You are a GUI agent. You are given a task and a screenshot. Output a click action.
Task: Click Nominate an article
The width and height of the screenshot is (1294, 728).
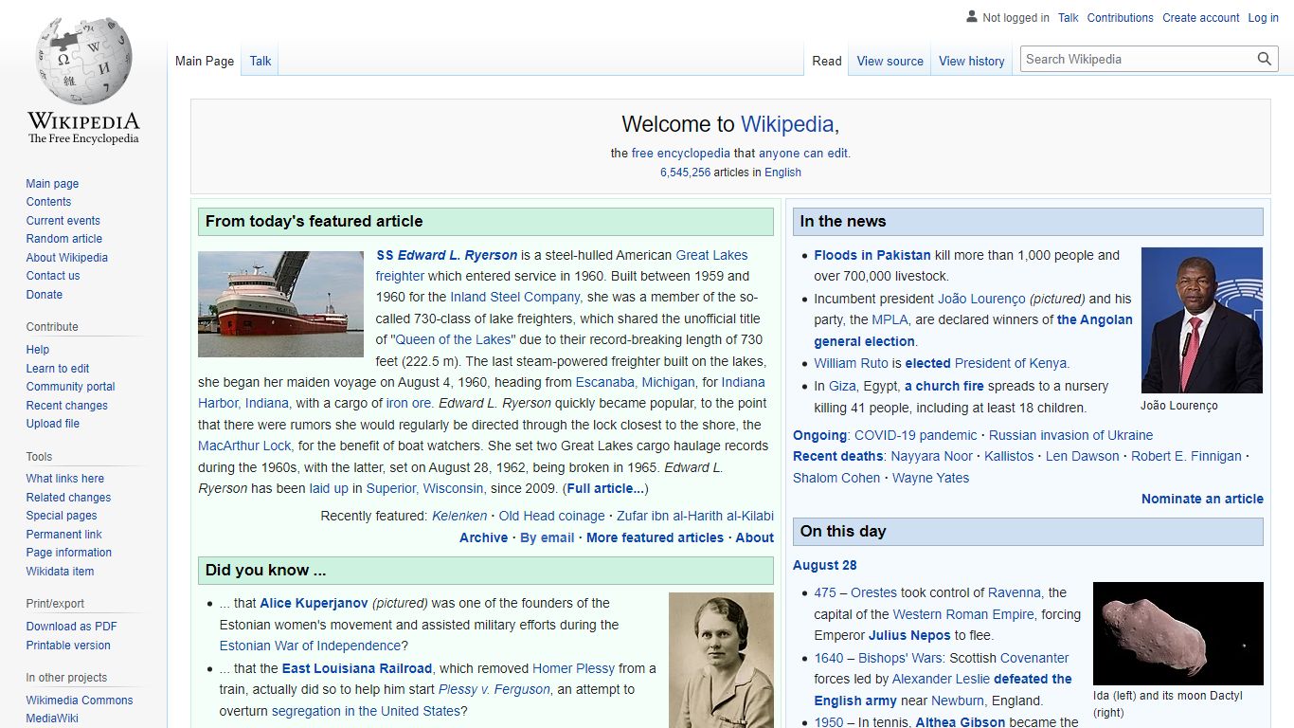pyautogui.click(x=1202, y=499)
